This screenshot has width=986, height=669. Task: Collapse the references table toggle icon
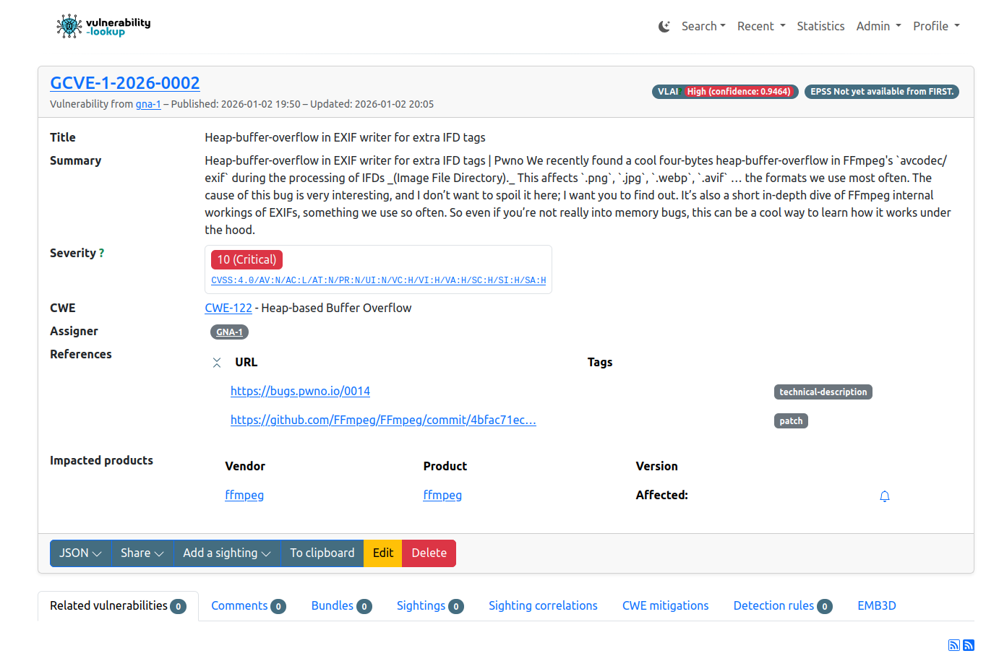coord(217,363)
